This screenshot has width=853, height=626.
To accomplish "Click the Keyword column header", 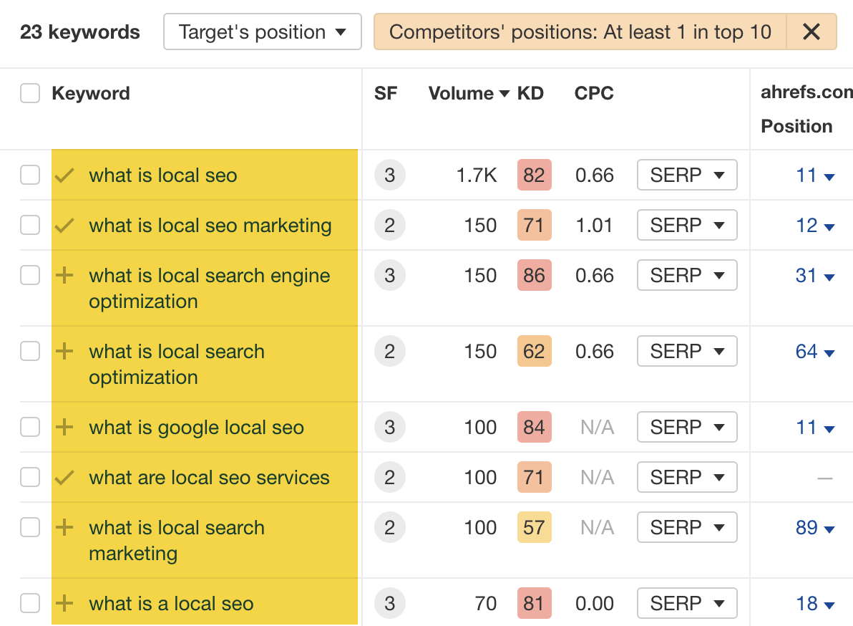I will [91, 93].
